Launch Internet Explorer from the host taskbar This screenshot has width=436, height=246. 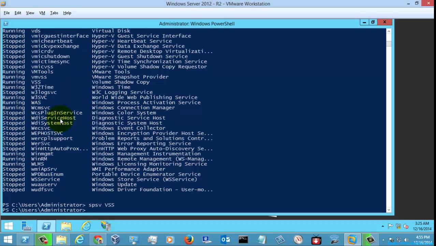click(79, 240)
